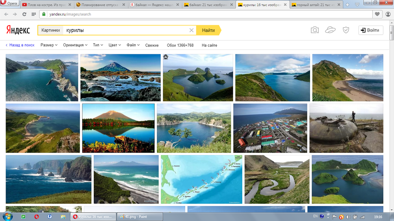
Task: Open the Ориентация dropdown
Action: pos(75,45)
